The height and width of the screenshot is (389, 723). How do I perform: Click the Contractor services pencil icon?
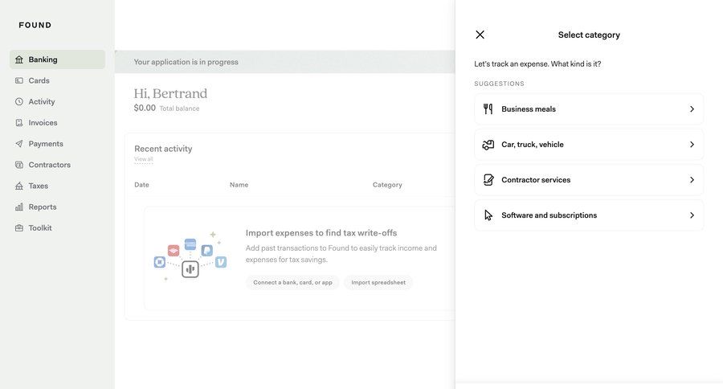[x=488, y=180]
